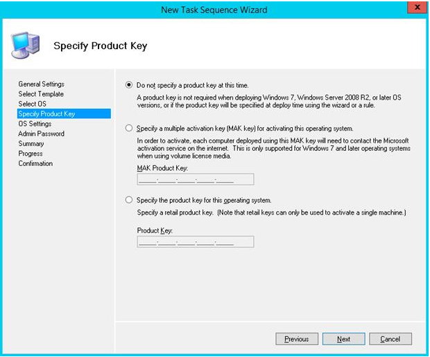Click the retail Product Key input field
The height and width of the screenshot is (357, 430).
(196, 242)
